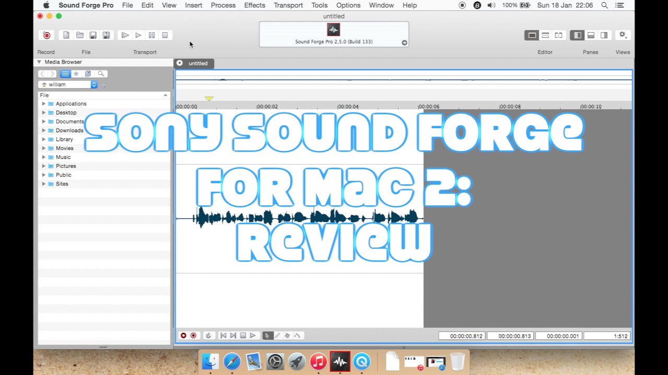Select horizontally stacked editor layout
The width and height of the screenshot is (668, 375).
coord(545,35)
